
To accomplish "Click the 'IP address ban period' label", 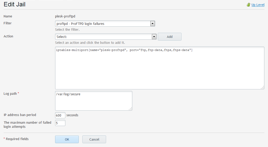I will pos(20,115).
